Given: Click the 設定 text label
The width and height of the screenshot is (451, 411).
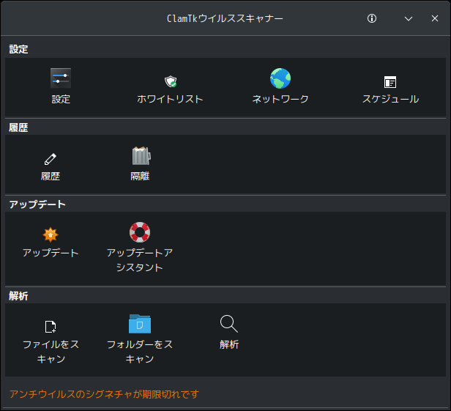Looking at the screenshot, I should 61,99.
